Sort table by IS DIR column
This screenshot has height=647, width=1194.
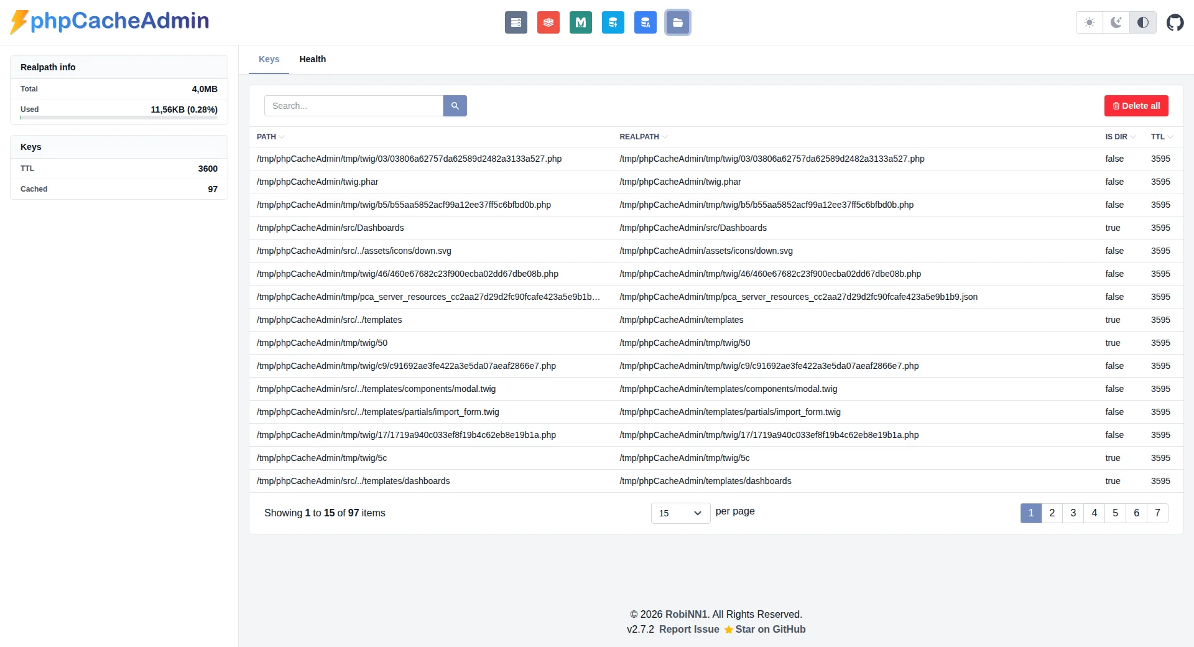1120,137
